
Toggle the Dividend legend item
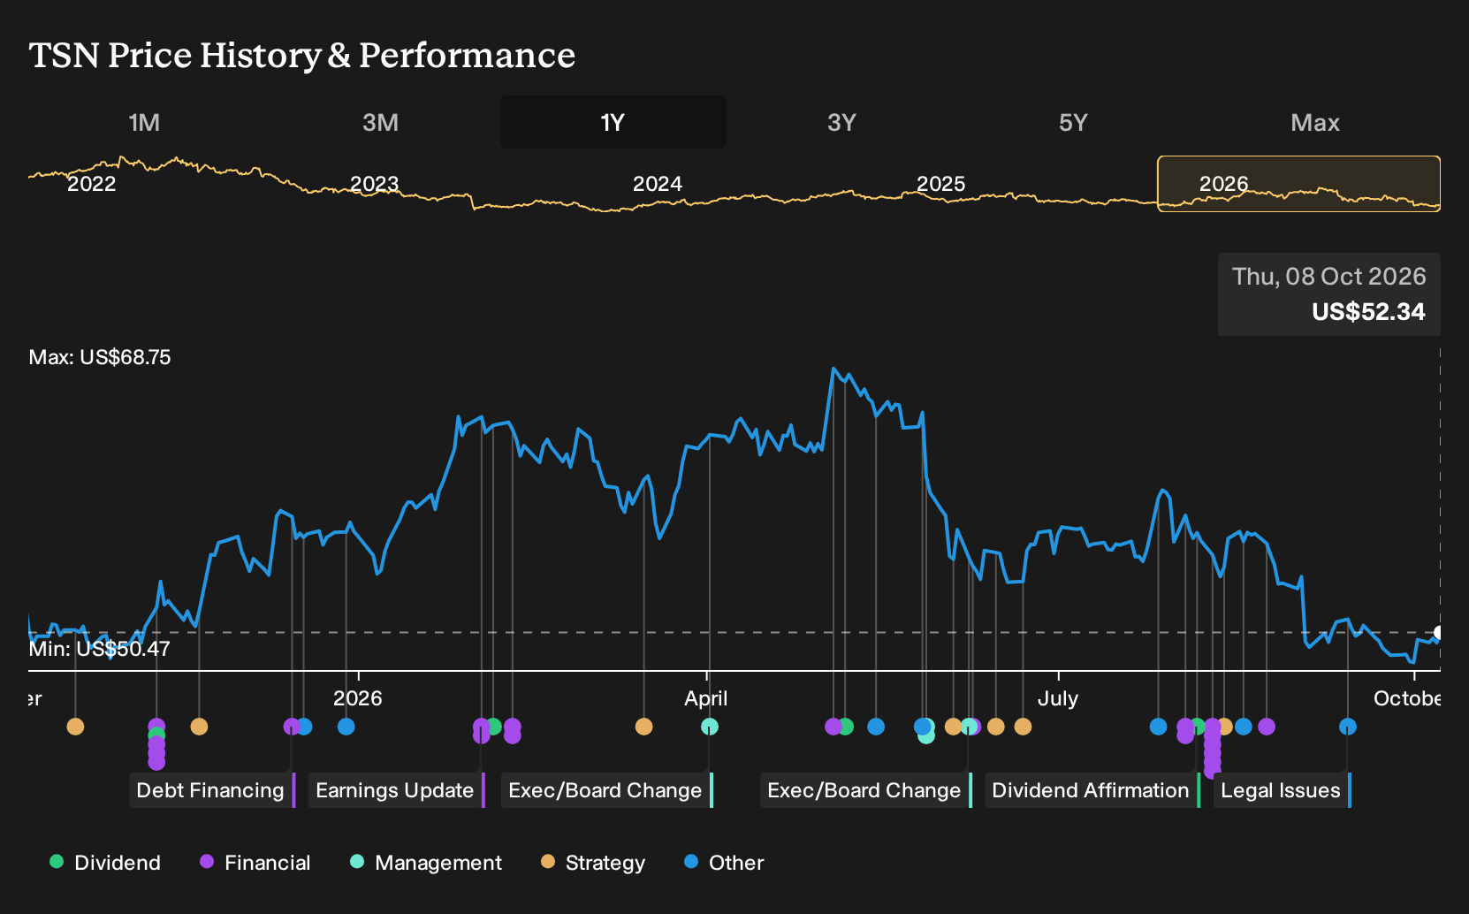coord(105,863)
